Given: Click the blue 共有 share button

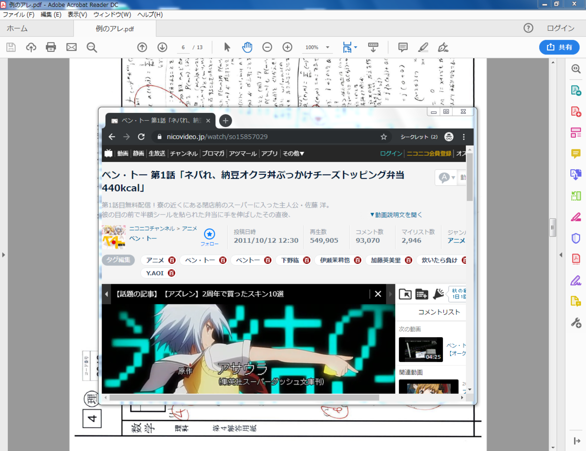Looking at the screenshot, I should pos(559,47).
